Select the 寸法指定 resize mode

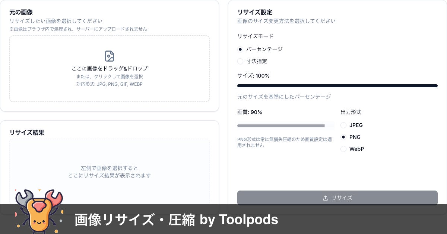[x=240, y=61]
